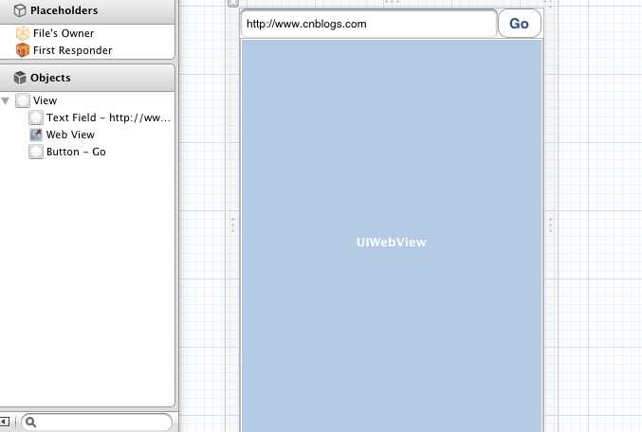The image size is (642, 432).
Task: Click the Objects section header
Action: (x=87, y=78)
